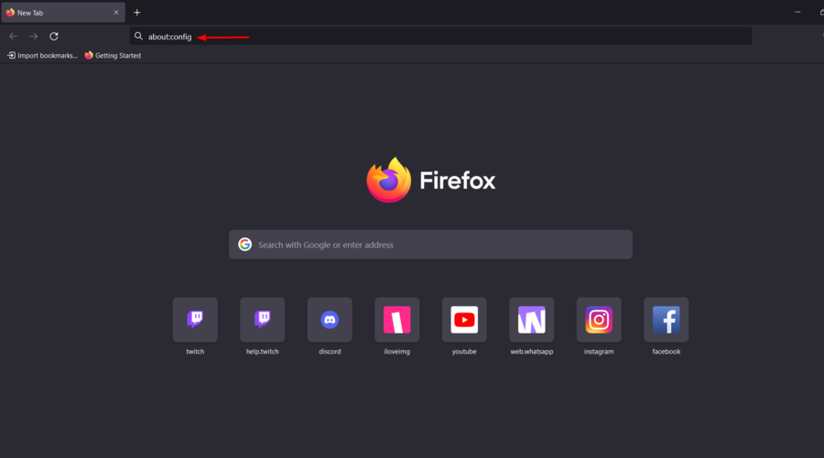Focus the address bar containing about:config
This screenshot has height=458, width=824.
pos(440,37)
